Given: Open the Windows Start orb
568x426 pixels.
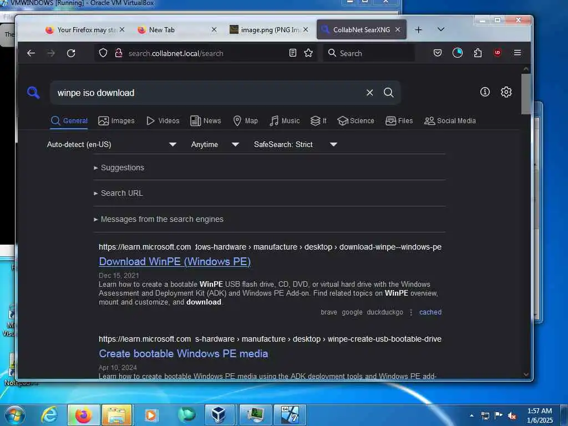Looking at the screenshot, I should click(x=15, y=415).
